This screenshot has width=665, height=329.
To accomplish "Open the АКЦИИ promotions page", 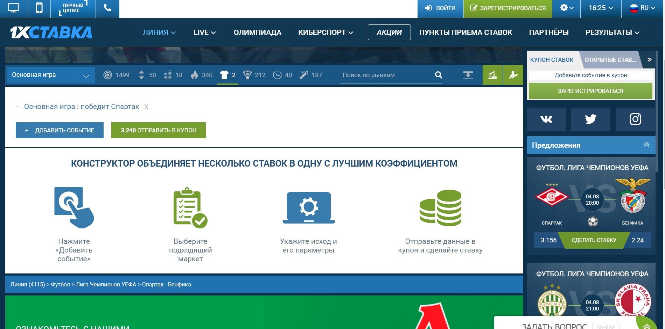I will [x=389, y=32].
